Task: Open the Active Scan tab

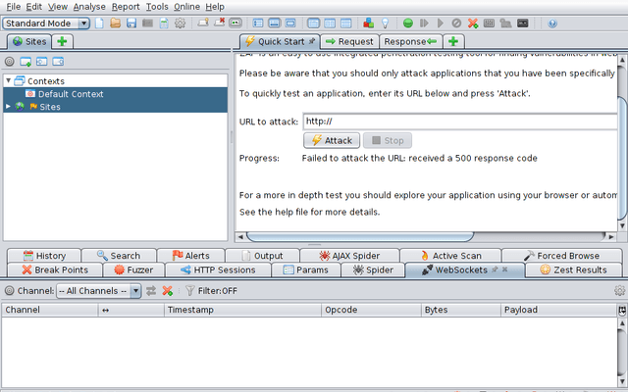Action: 450,256
